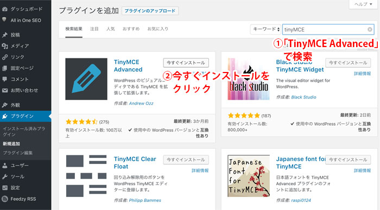The width and height of the screenshot is (380, 210).
Task: Click the chain link icon for リンク
Action: point(4,57)
